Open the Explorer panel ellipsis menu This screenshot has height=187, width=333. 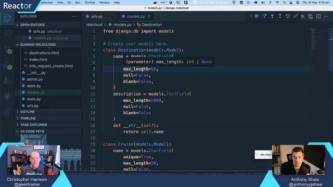(74, 16)
